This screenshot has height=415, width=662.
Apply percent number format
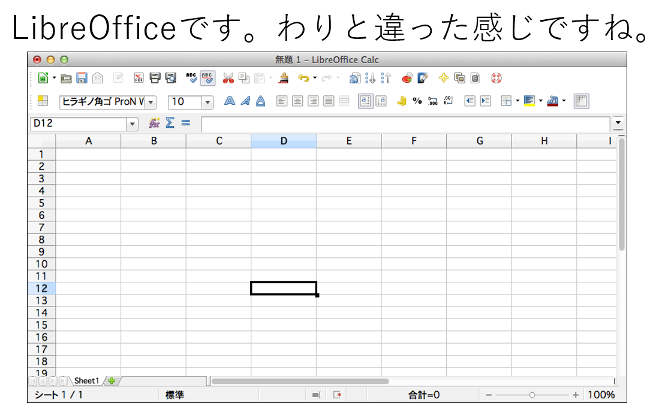[x=417, y=101]
